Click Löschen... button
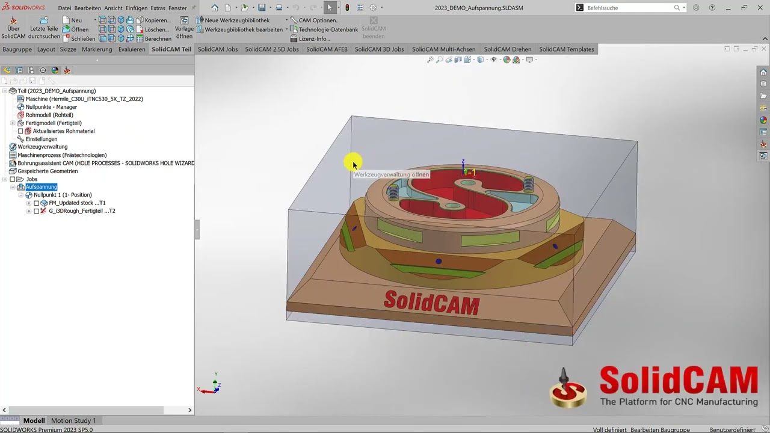The height and width of the screenshot is (433, 770). pos(153,29)
